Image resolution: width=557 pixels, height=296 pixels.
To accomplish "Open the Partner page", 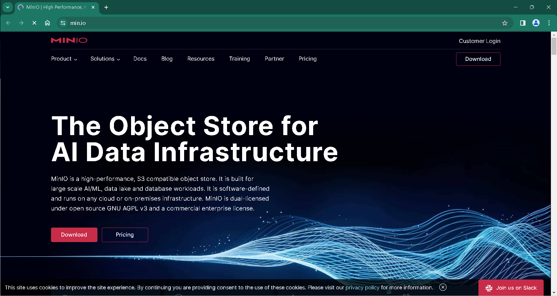I will tap(274, 59).
